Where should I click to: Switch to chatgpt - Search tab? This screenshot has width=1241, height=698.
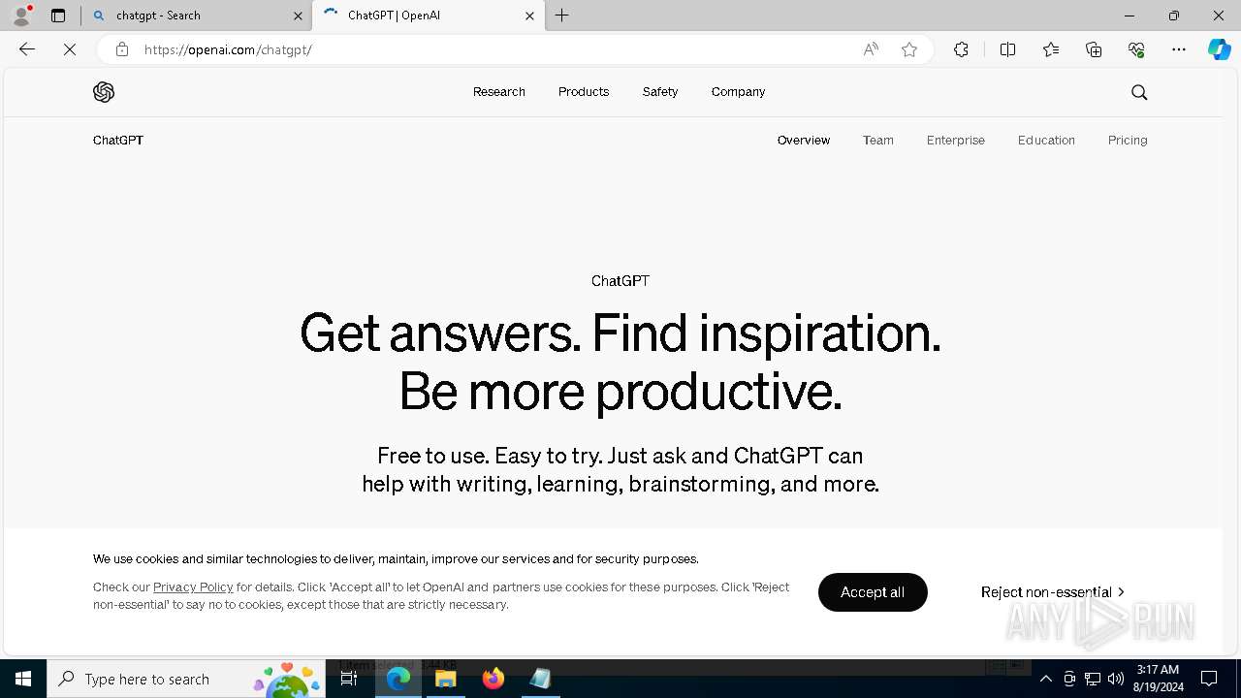(x=197, y=16)
